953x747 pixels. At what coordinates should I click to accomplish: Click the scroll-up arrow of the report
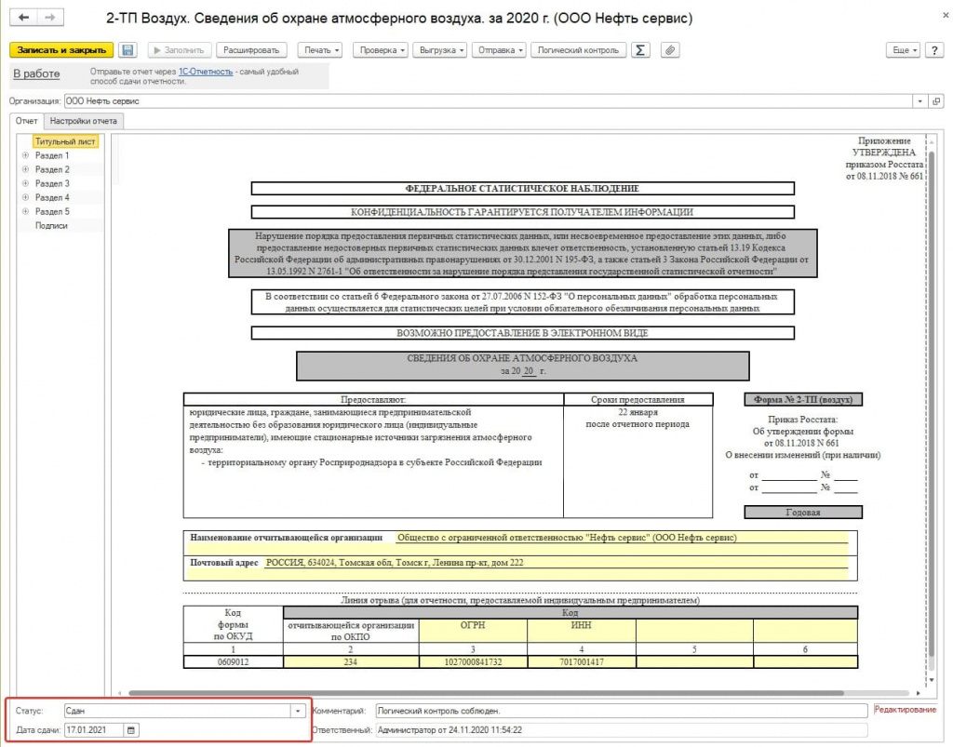click(x=931, y=141)
